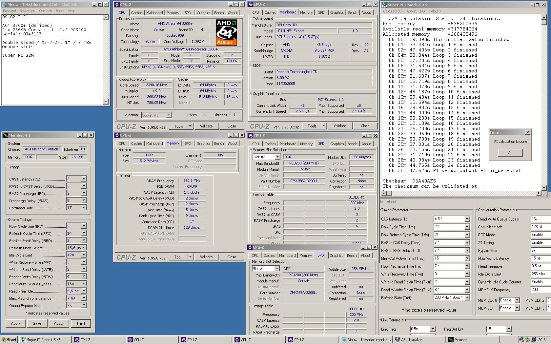The width and height of the screenshot is (551, 344).
Task: Open Calculate(C) menu in Super PI
Action: point(393,11)
